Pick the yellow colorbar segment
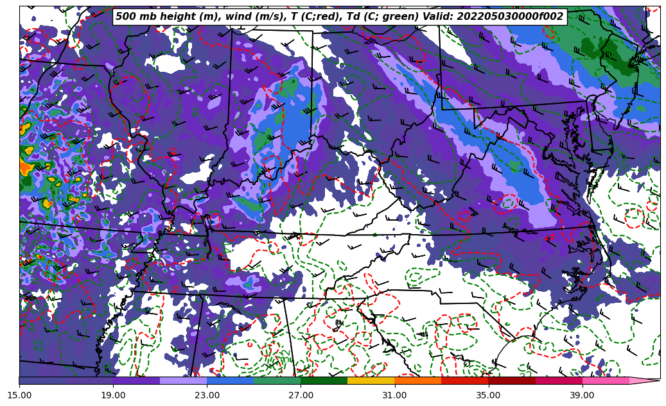Screen dimensions: 666x406 (371, 380)
